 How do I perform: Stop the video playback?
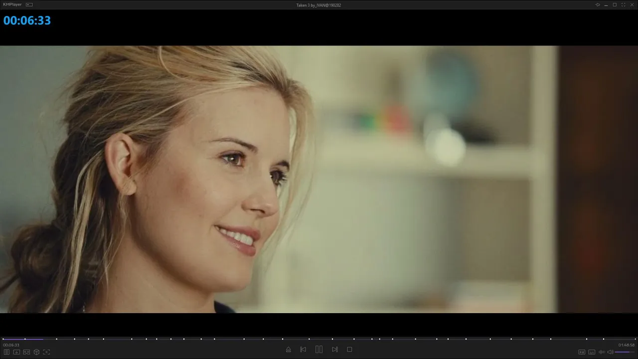pos(349,350)
